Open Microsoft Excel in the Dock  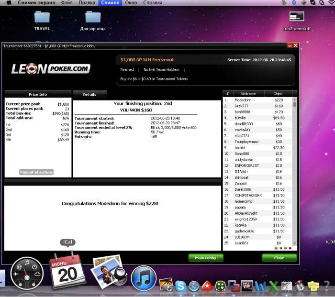[273, 286]
